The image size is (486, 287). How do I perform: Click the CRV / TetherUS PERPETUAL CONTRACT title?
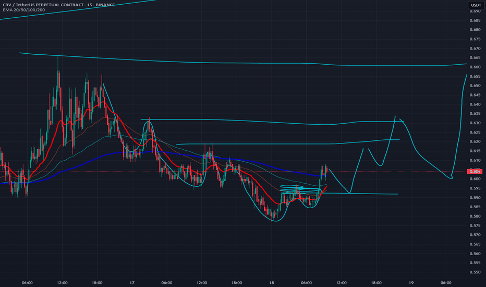click(58, 5)
